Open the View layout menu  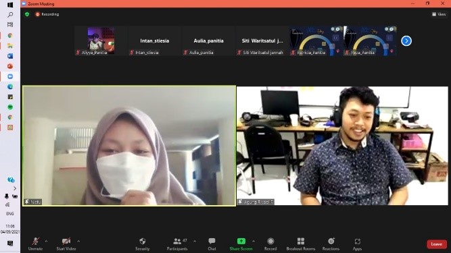click(439, 14)
